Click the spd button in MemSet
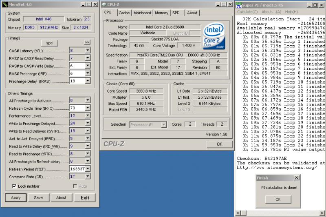The width and height of the screenshot is (326, 217). (x=49, y=43)
